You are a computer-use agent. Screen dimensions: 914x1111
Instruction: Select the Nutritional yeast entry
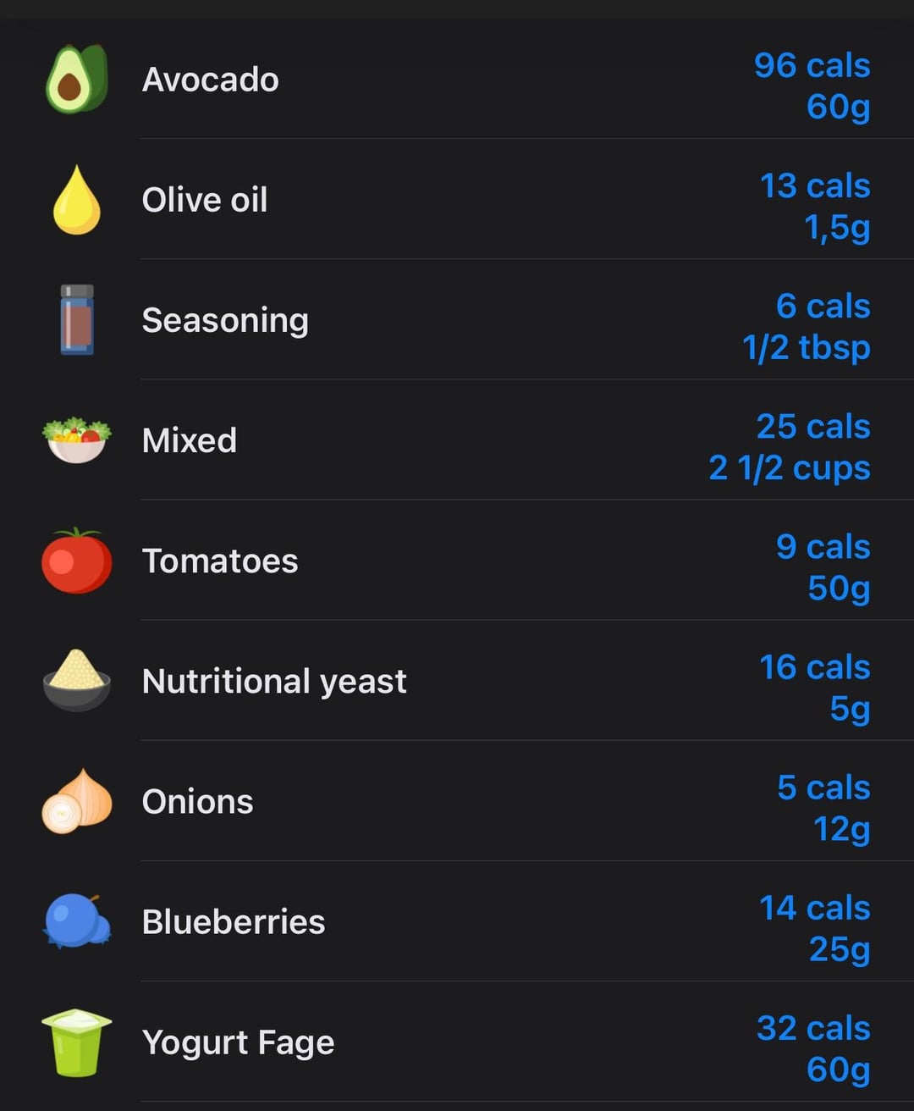[457, 681]
